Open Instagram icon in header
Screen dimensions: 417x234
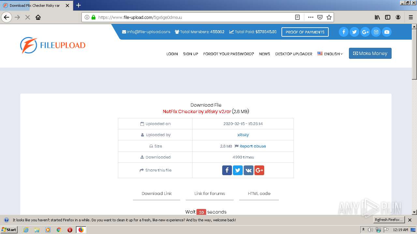click(376, 32)
